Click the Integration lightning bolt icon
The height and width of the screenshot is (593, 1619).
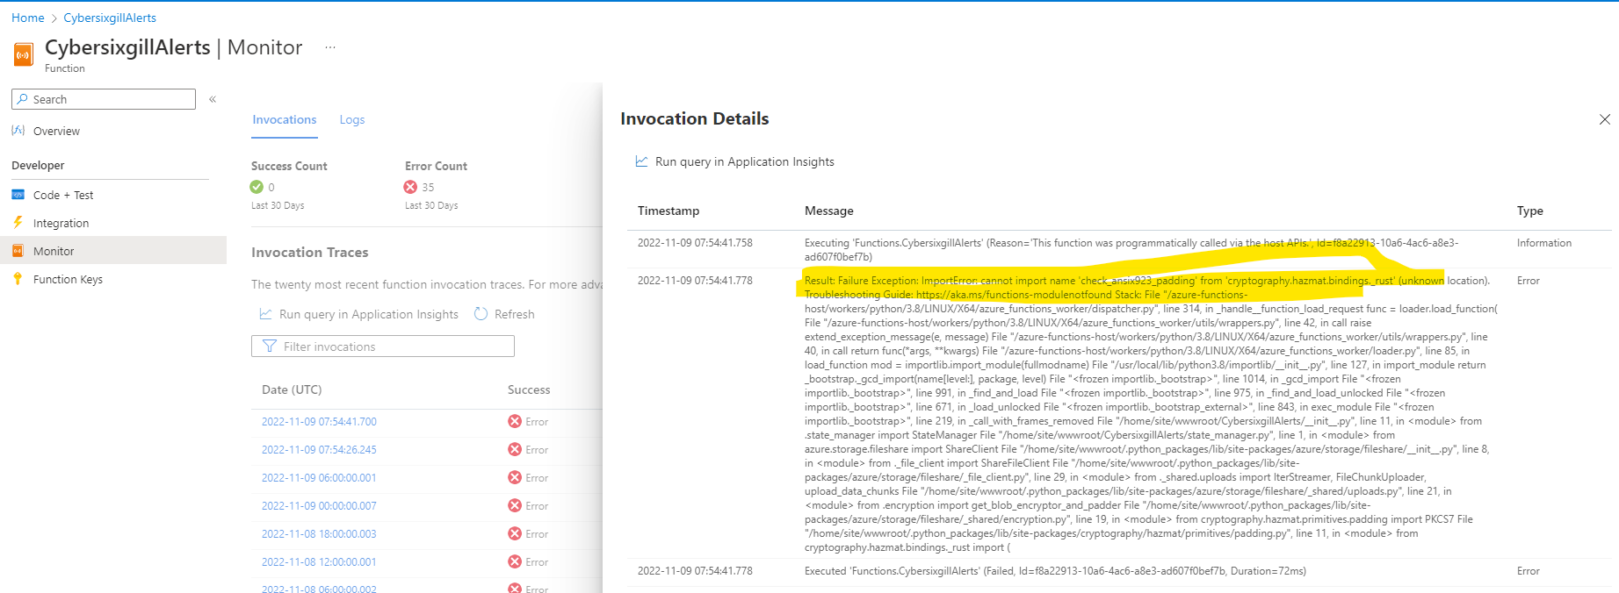point(18,223)
